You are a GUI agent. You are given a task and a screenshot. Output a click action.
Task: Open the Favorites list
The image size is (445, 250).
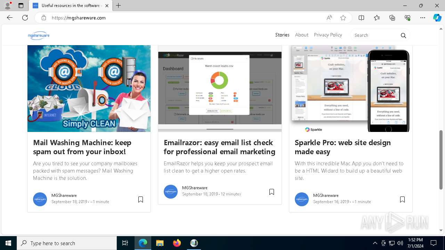pyautogui.click(x=377, y=18)
